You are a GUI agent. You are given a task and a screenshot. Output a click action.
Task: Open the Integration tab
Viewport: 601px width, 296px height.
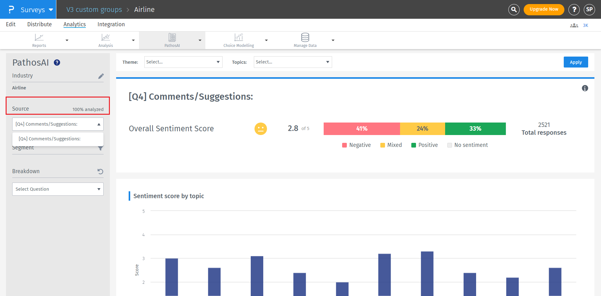coord(111,24)
